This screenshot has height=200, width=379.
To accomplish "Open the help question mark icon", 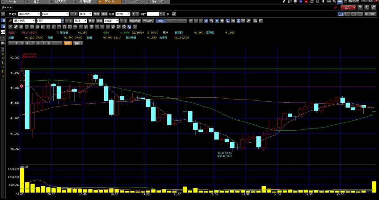I will pyautogui.click(x=360, y=8).
